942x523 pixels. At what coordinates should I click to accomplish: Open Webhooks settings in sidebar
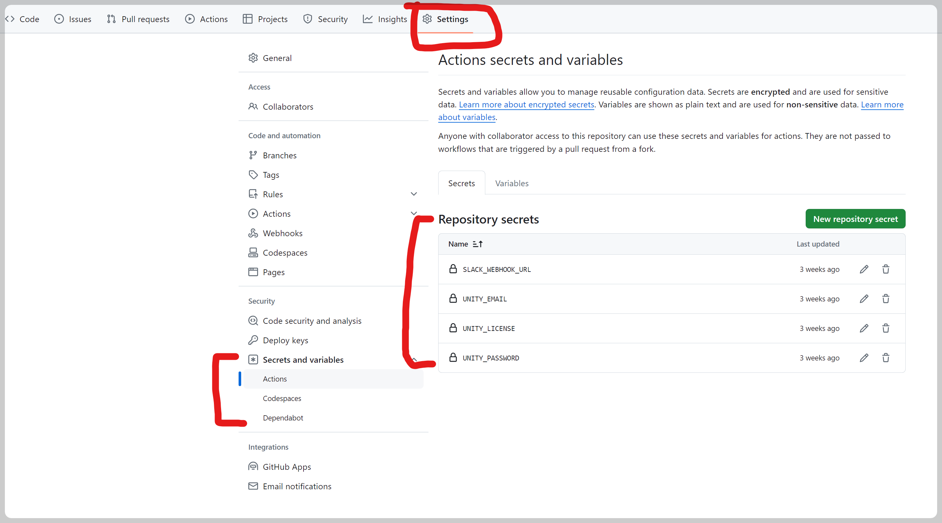[282, 233]
